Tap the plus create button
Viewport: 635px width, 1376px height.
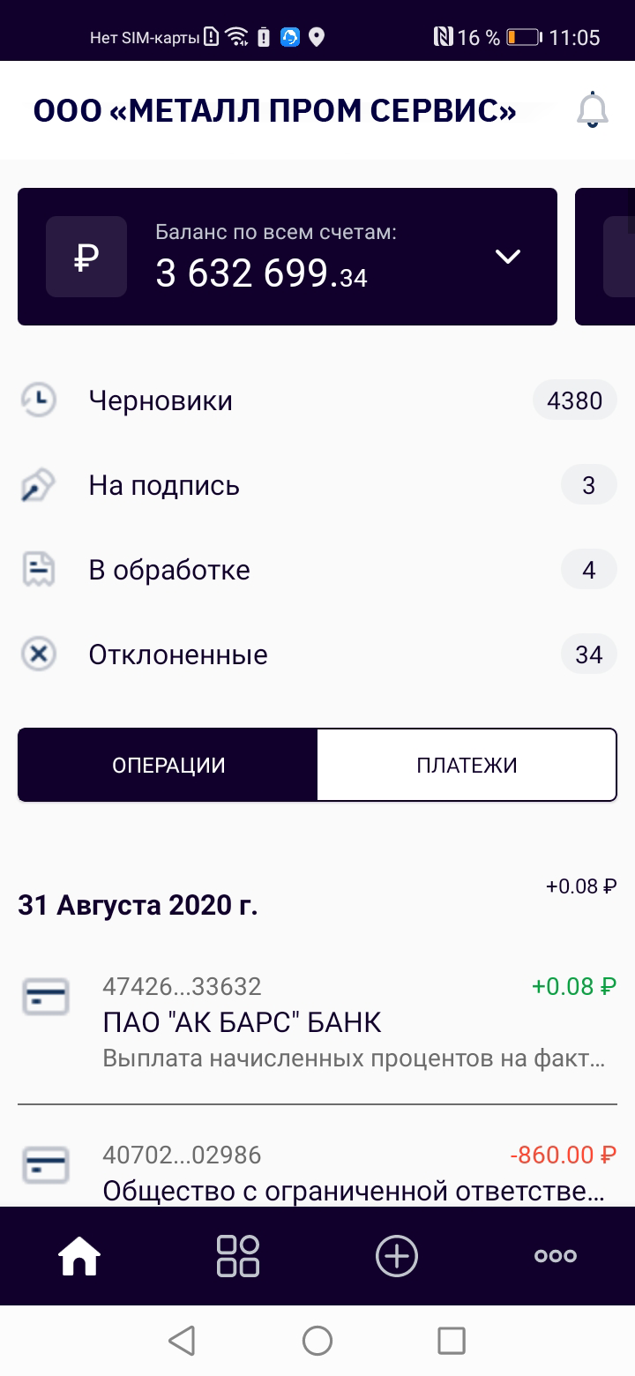click(x=397, y=1256)
